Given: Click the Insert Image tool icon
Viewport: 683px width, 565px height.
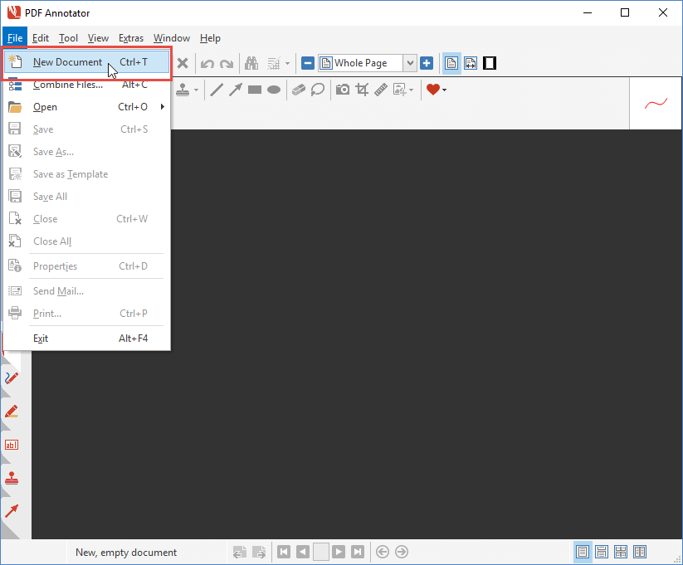Looking at the screenshot, I should click(x=399, y=90).
